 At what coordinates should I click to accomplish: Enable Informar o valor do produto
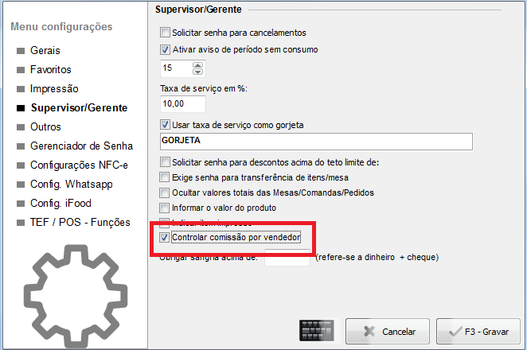(164, 208)
